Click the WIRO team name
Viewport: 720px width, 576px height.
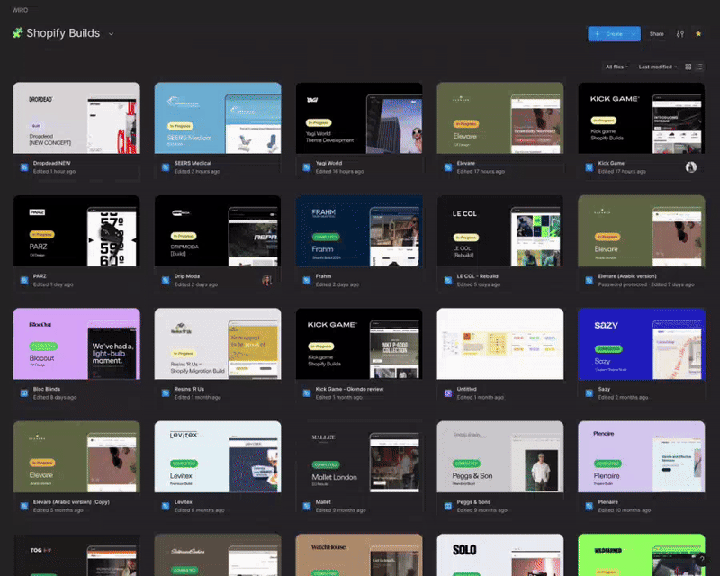20,10
